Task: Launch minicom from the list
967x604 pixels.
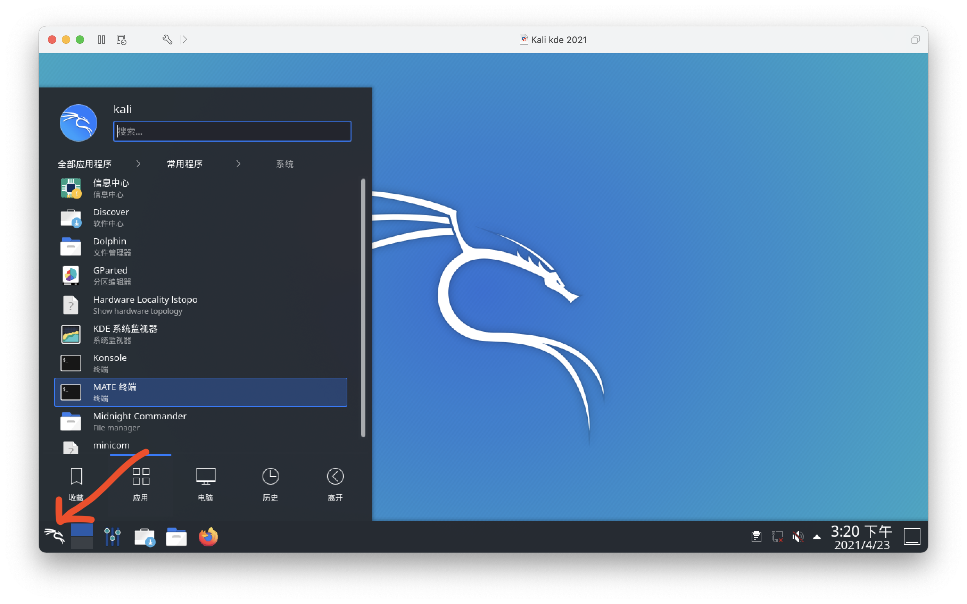Action: [x=201, y=446]
